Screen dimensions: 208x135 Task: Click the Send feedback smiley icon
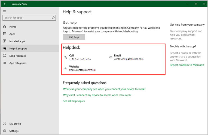click(5, 56)
